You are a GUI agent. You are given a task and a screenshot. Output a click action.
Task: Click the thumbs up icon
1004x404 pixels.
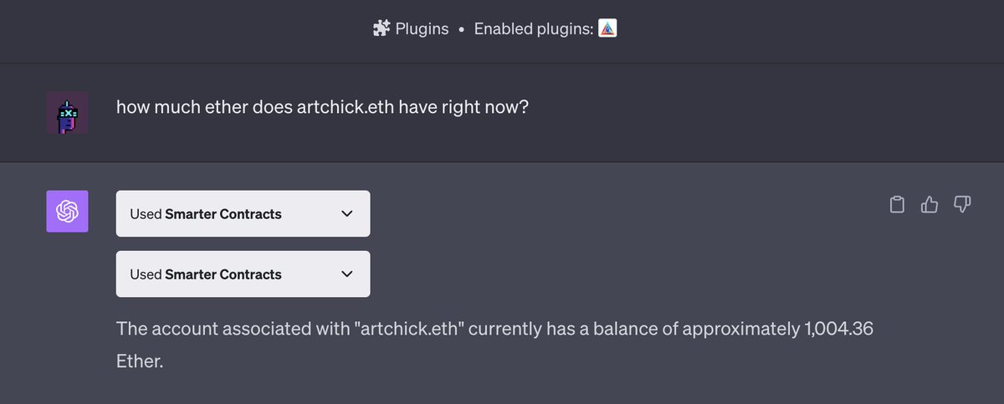point(930,205)
